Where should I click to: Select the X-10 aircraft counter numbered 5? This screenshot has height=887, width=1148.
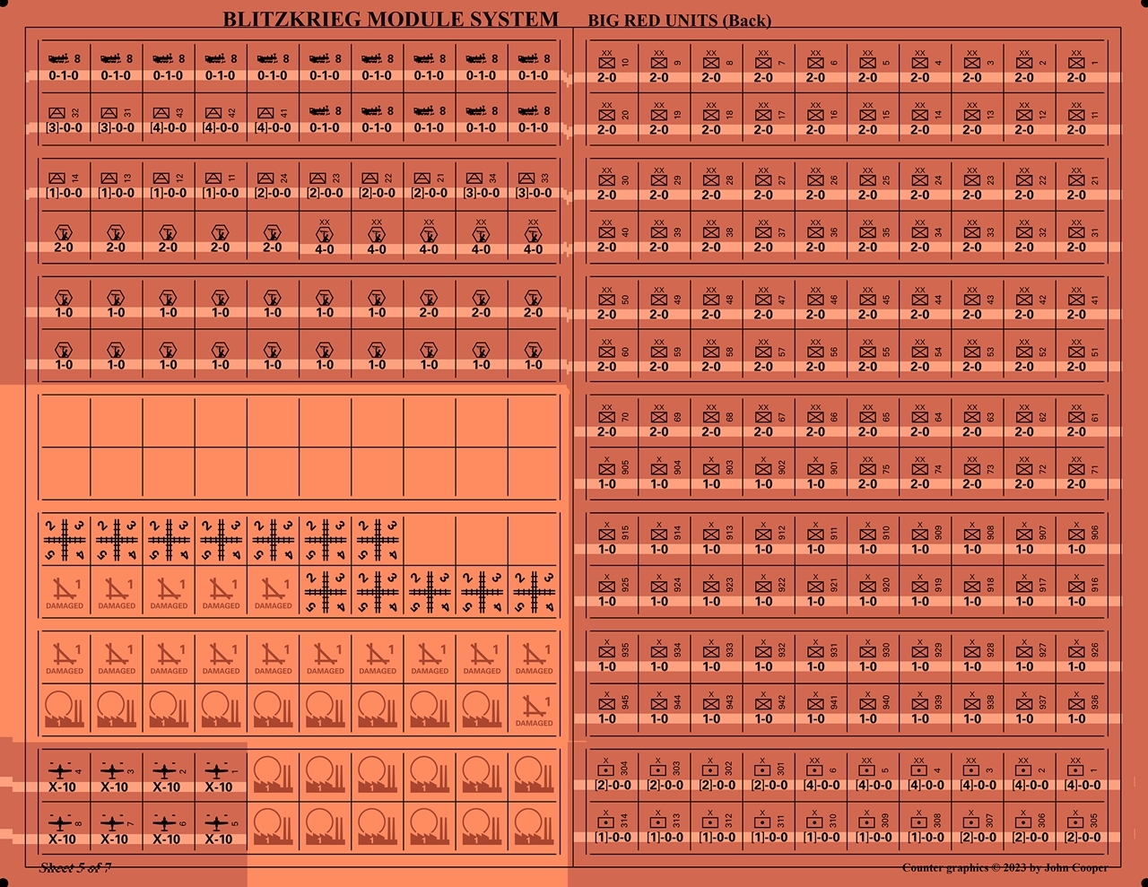point(220,829)
